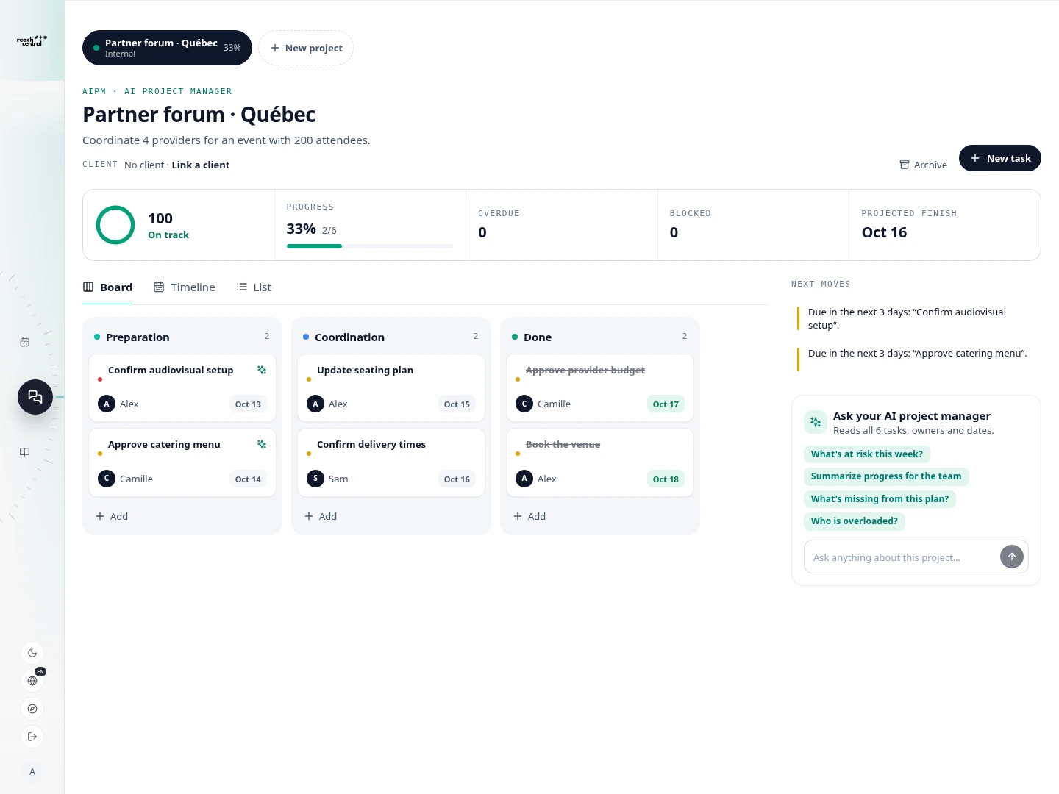Open the chat bubble sidebar icon
The width and height of the screenshot is (1059, 794).
coord(35,397)
